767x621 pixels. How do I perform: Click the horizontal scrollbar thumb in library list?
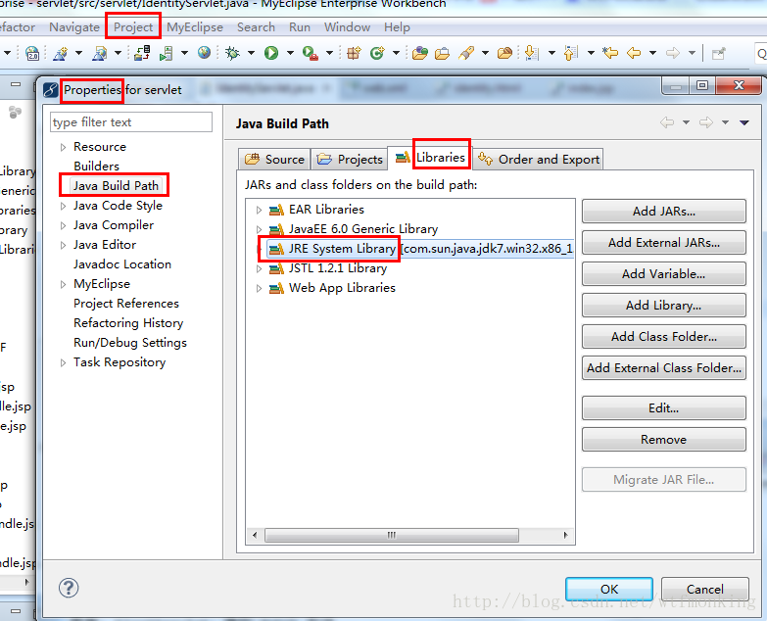click(391, 535)
